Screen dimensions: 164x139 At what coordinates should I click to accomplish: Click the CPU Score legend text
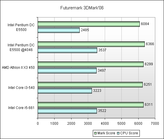point(129,133)
